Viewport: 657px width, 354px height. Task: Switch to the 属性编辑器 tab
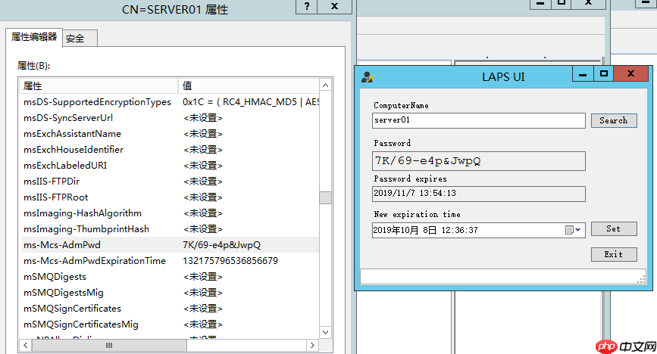[34, 37]
